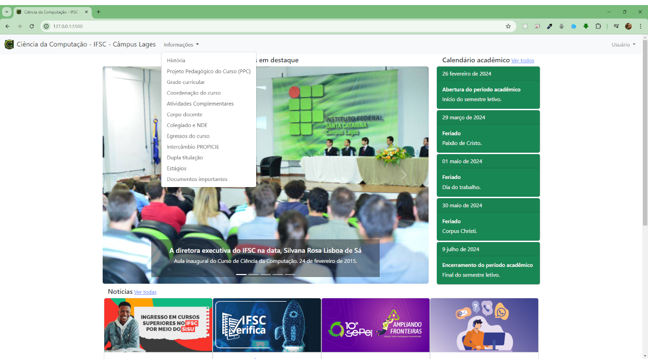Collapse the Informações dropdown
The image size is (648, 364).
181,44
